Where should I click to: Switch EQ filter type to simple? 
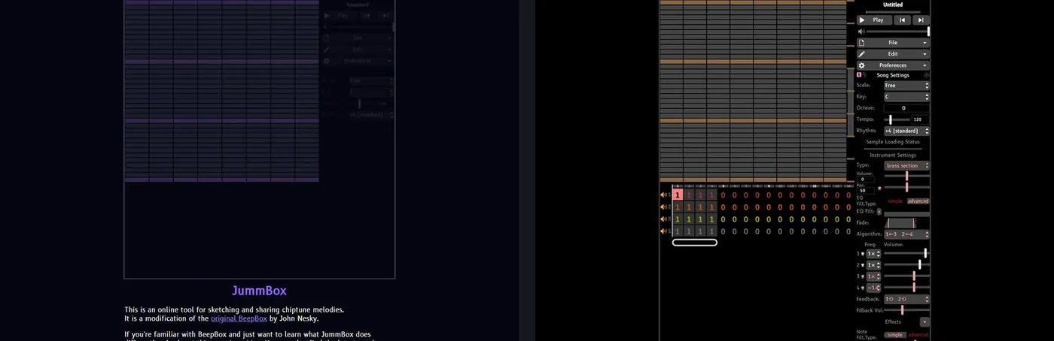[x=895, y=201]
